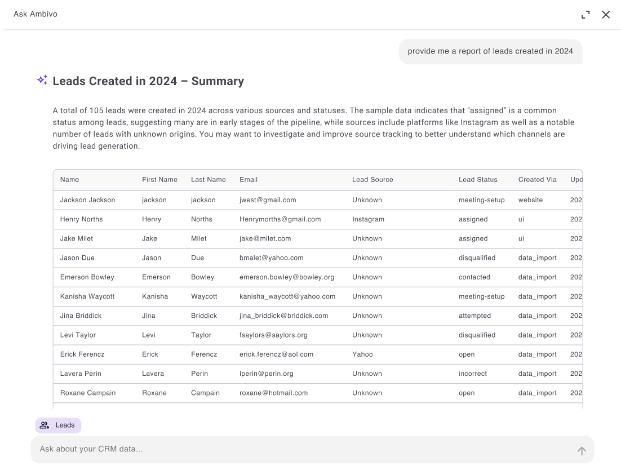Screen dimensions: 621x475
Task: Click the Yahoo lead source cell
Action: [x=363, y=354]
